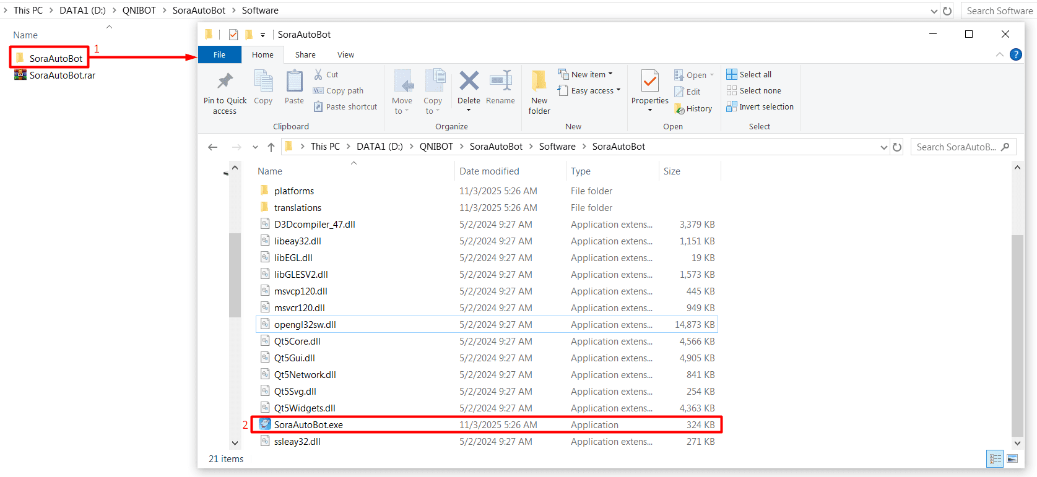Click the refresh button beside SoraAutoBot address bar
Image resolution: width=1037 pixels, height=477 pixels.
(897, 147)
